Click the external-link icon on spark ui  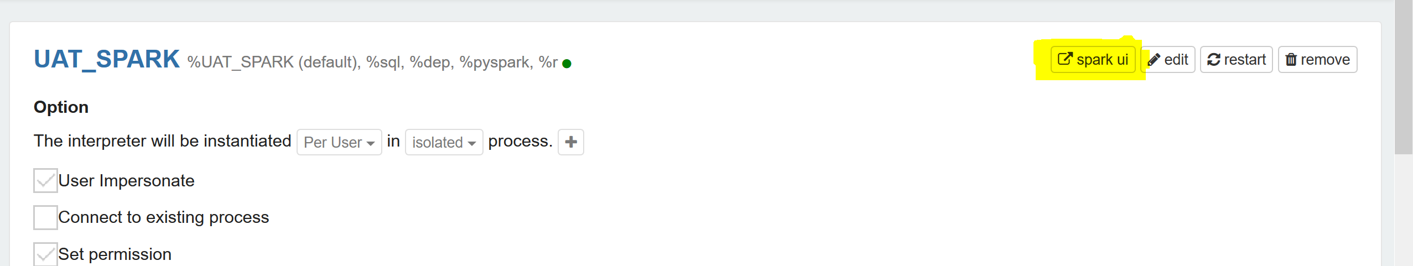pos(1065,59)
